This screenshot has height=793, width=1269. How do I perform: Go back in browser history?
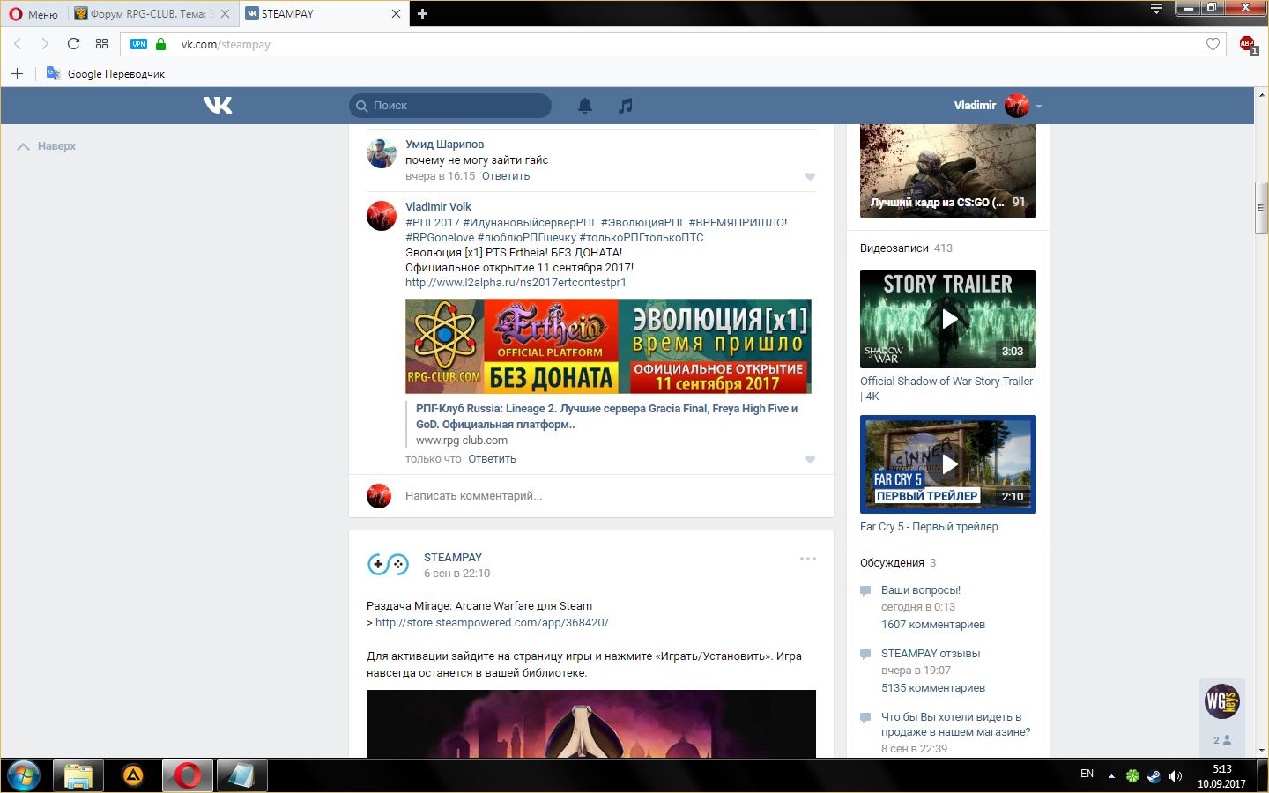pyautogui.click(x=17, y=44)
